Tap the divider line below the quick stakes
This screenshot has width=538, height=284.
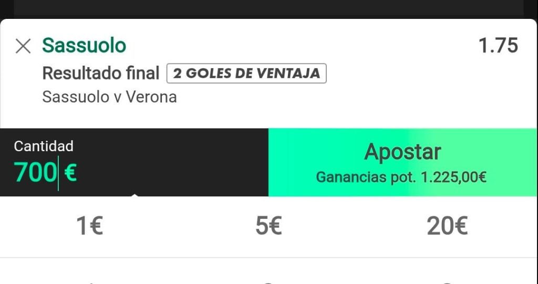tap(269, 257)
